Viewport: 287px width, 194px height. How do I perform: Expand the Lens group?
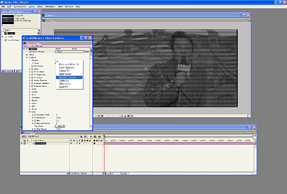point(30,104)
